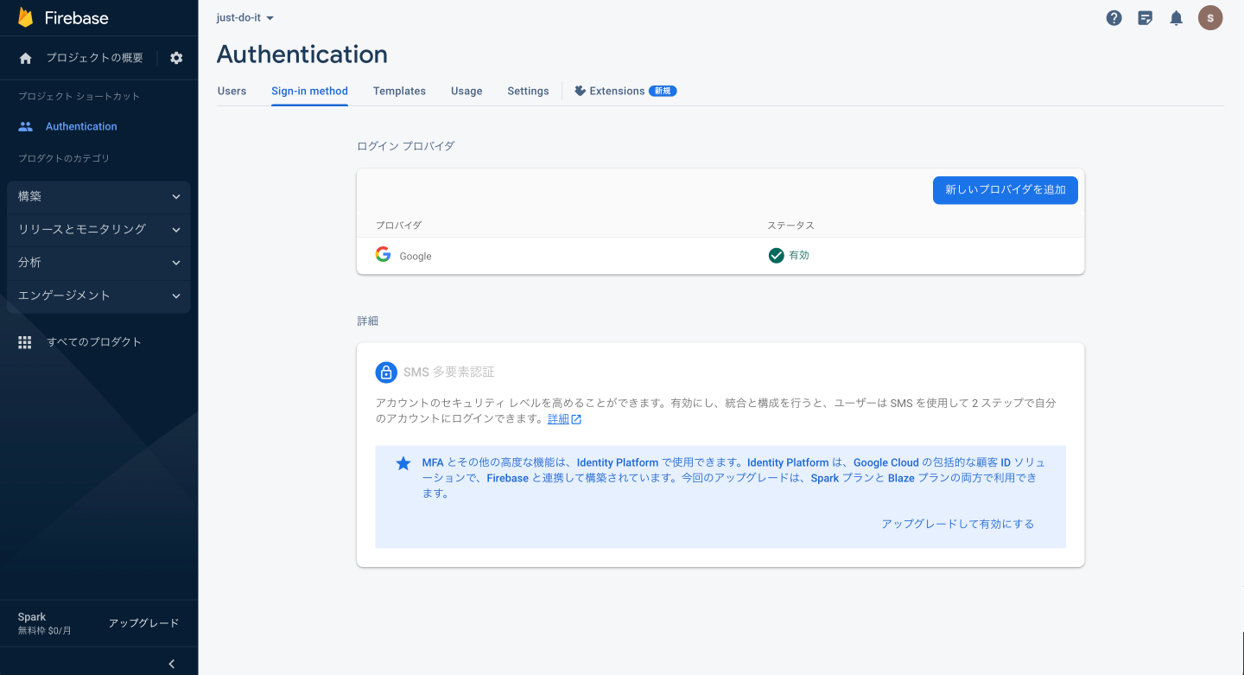Click the Extensions puzzle icon

point(580,91)
